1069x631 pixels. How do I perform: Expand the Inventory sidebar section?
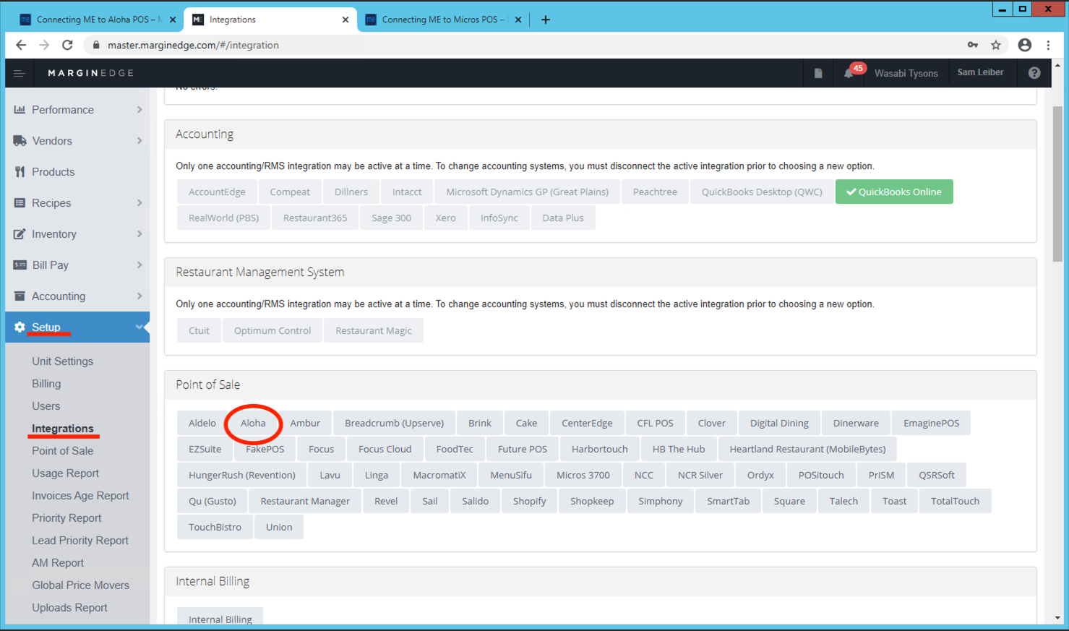click(x=77, y=234)
